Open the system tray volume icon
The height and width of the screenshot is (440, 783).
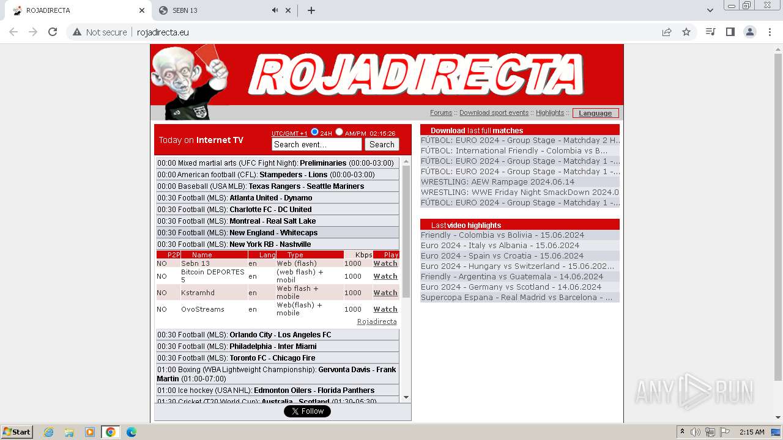click(x=696, y=432)
